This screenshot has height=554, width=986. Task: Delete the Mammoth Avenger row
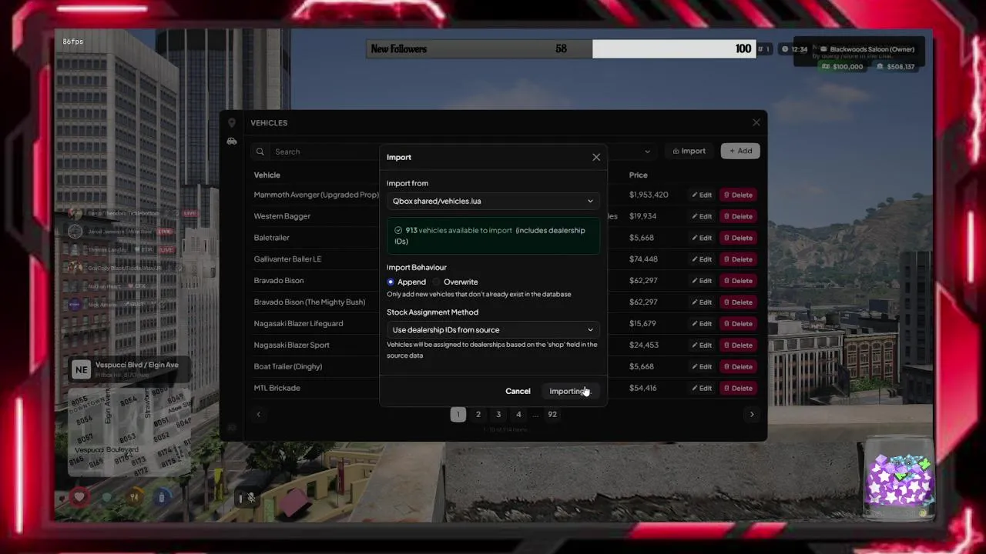point(738,195)
